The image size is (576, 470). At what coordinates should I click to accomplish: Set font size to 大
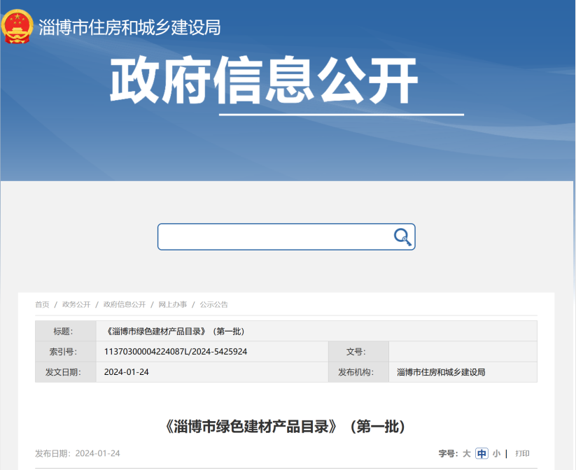pos(467,453)
